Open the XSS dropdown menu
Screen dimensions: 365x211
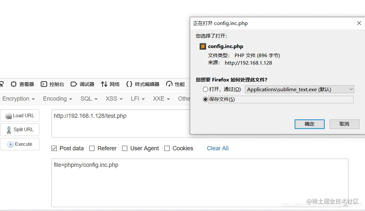[114, 99]
